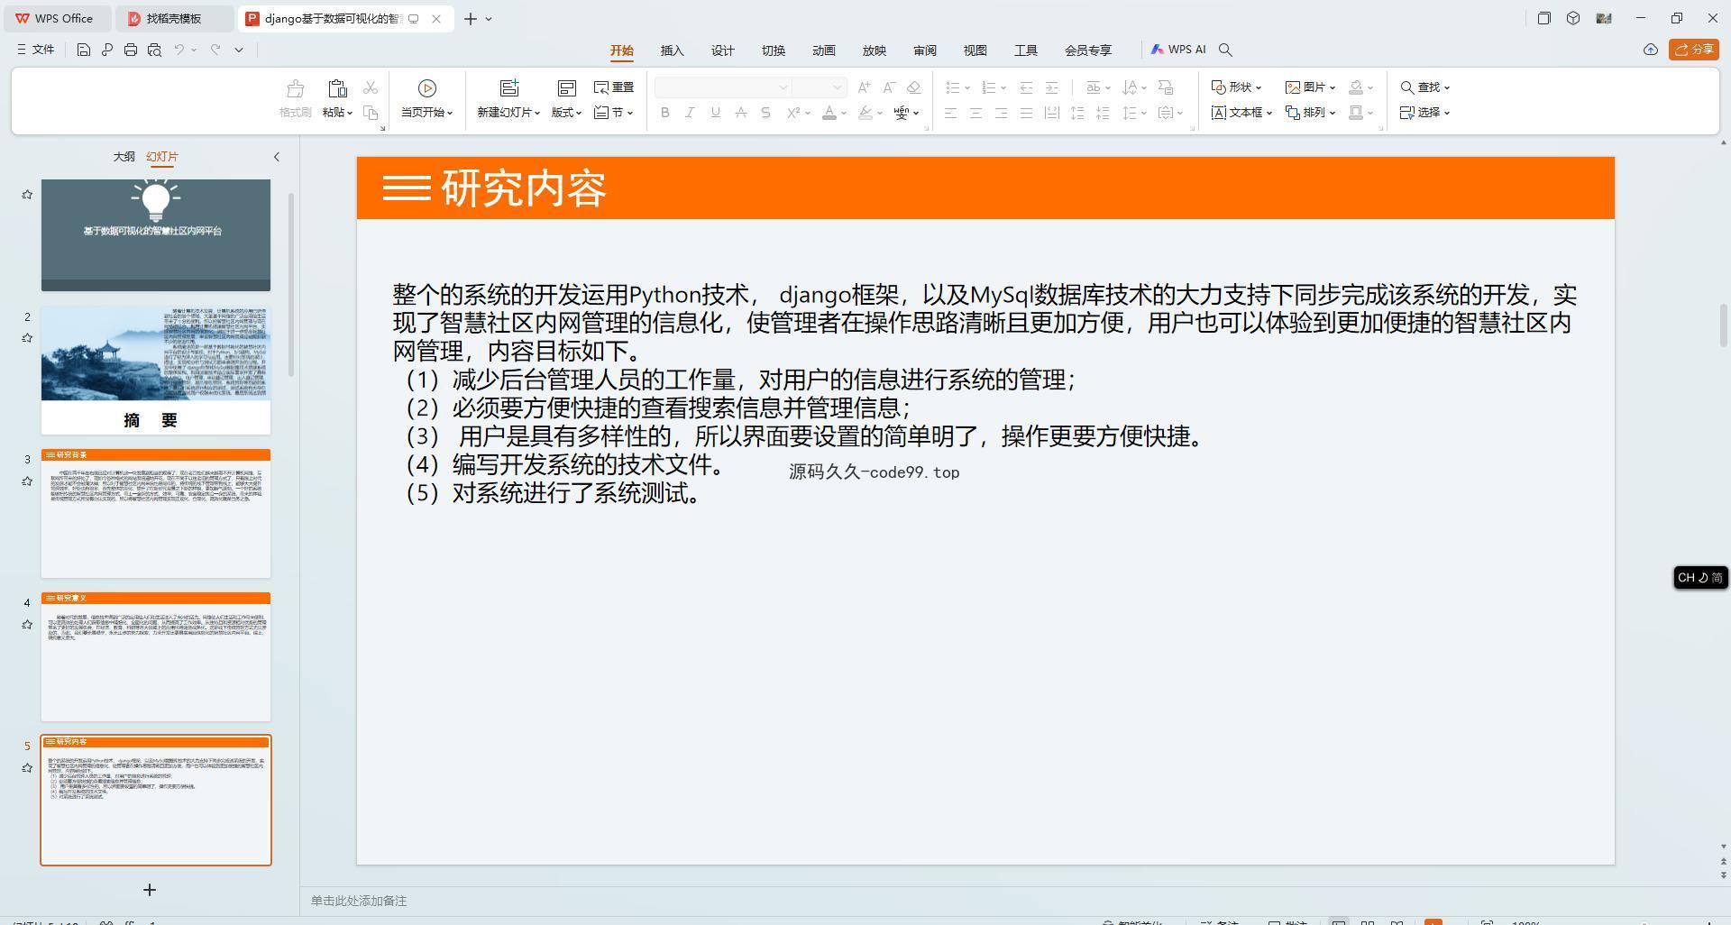Screen dimensions: 1731x925
Task: Click the Copy icon below scissors
Action: [371, 113]
